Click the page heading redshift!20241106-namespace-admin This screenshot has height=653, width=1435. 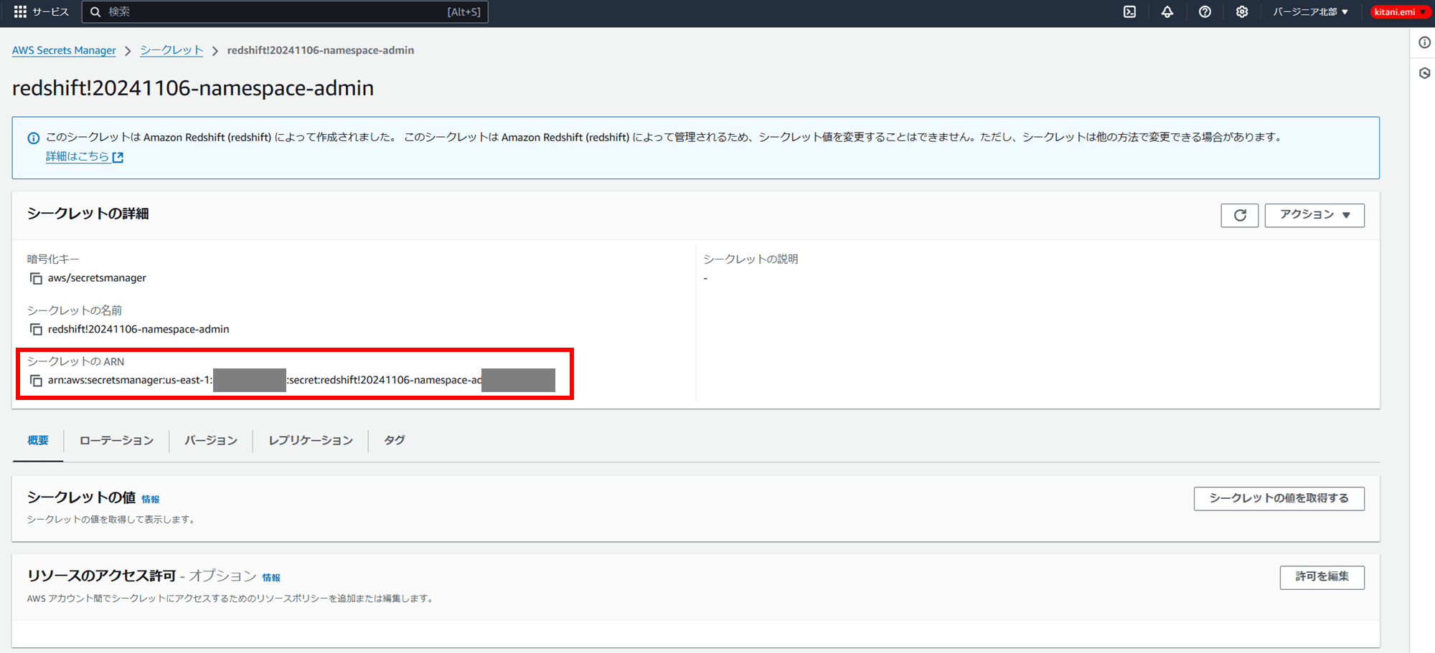point(193,88)
